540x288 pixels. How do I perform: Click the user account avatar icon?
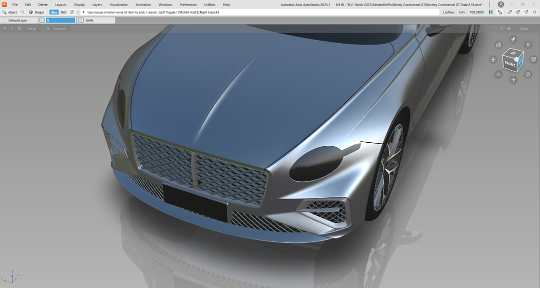500,5
